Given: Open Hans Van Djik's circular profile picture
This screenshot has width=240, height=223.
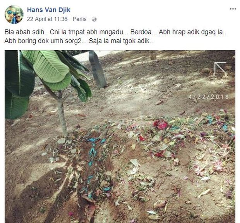Looking at the screenshot, I should (x=14, y=15).
